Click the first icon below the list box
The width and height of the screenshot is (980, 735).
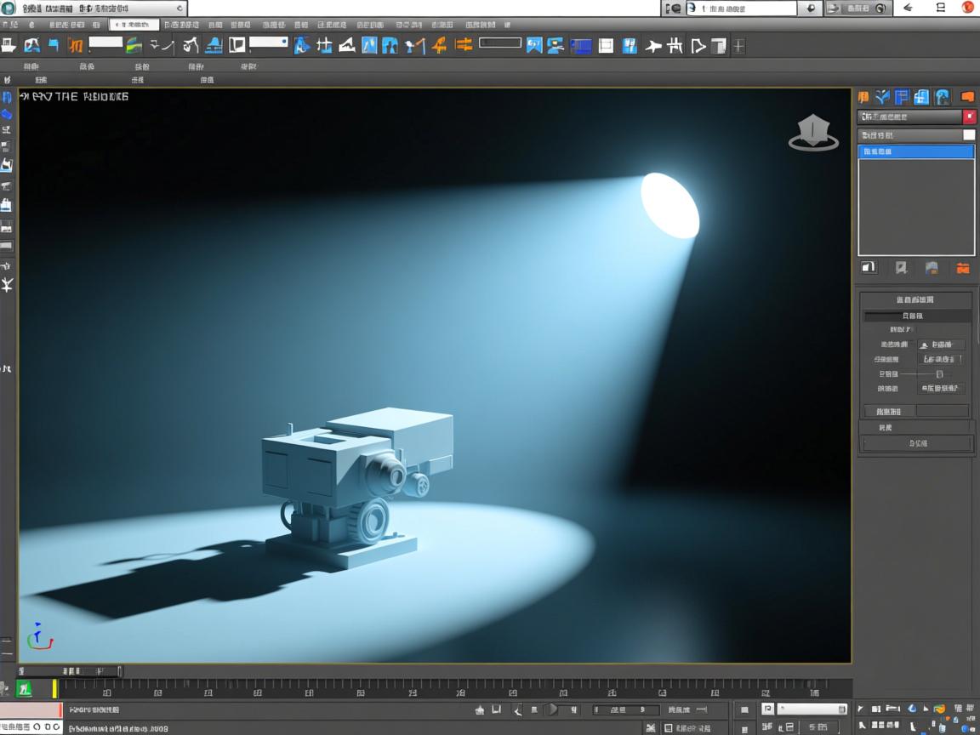[869, 268]
